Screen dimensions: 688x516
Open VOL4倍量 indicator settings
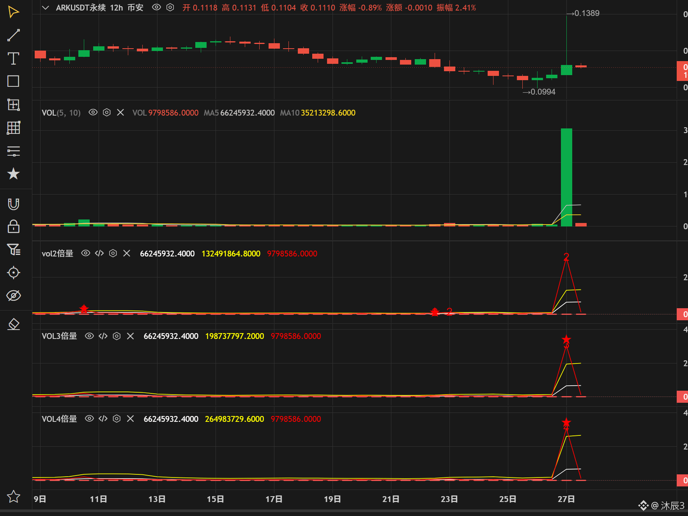pos(117,419)
